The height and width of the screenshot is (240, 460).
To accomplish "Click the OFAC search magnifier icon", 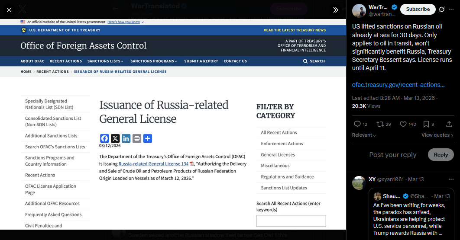I will [x=305, y=61].
